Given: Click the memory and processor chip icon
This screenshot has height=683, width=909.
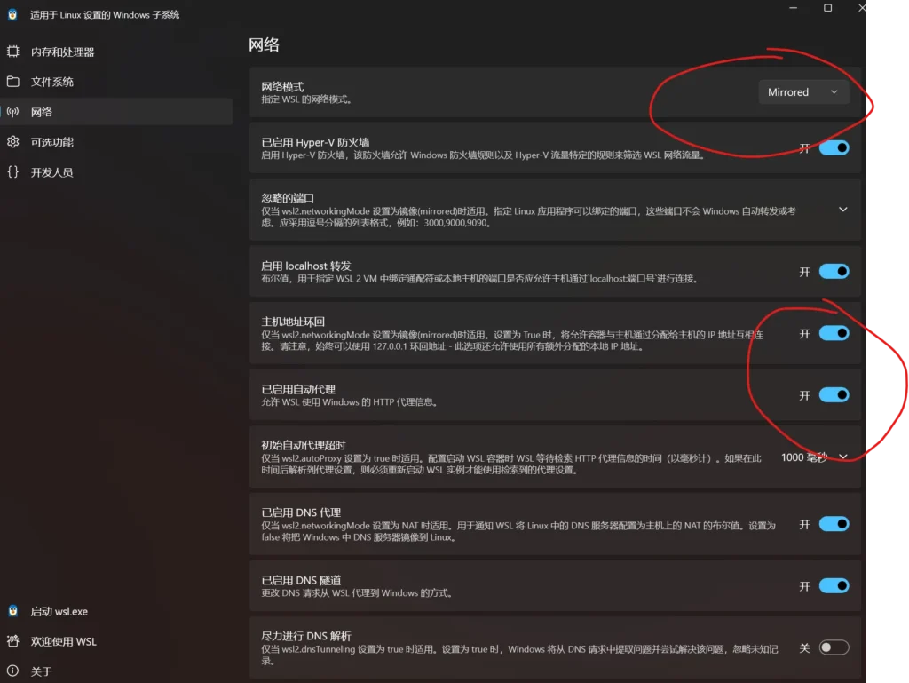Looking at the screenshot, I should pos(12,52).
